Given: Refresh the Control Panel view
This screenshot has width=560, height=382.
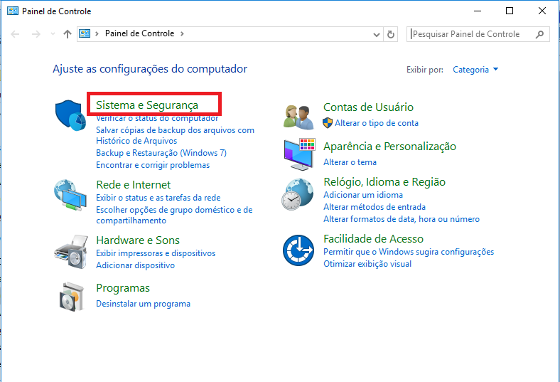Looking at the screenshot, I should tap(391, 34).
